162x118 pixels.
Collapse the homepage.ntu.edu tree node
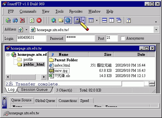pos(8,55)
